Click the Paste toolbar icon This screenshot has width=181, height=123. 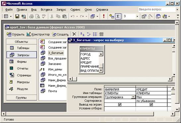click(x=65, y=16)
